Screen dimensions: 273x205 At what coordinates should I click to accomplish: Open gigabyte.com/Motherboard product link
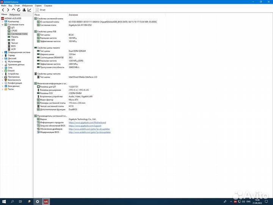87,122
